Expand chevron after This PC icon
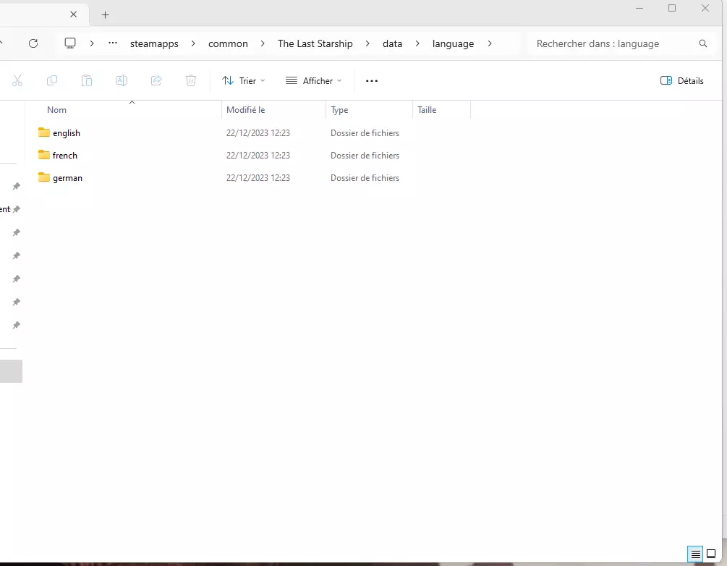The height and width of the screenshot is (566, 727). pos(92,43)
